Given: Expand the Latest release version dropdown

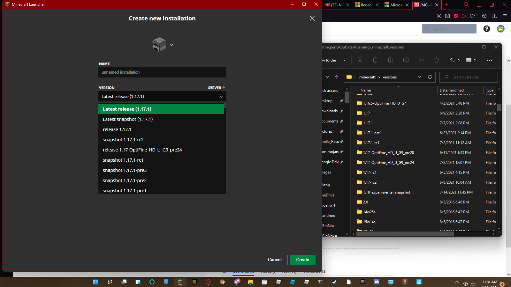Looking at the screenshot, I should [x=162, y=96].
